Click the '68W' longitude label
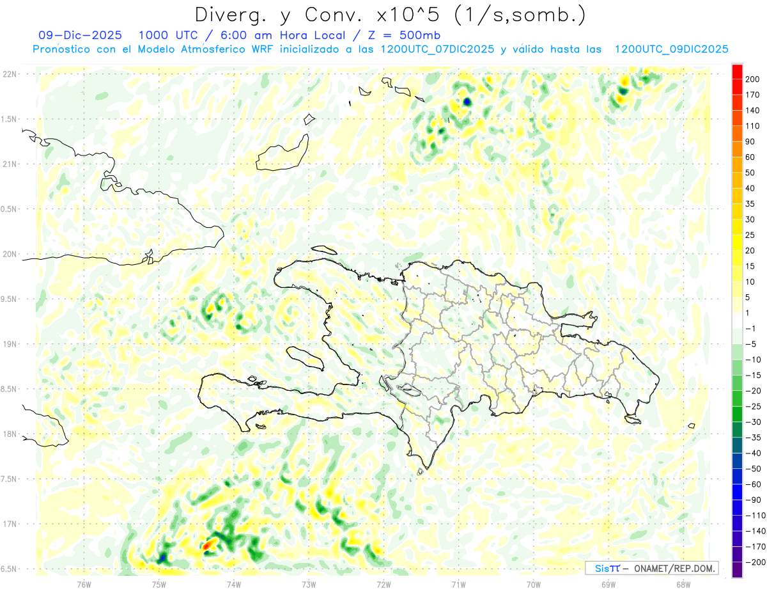 tap(683, 584)
